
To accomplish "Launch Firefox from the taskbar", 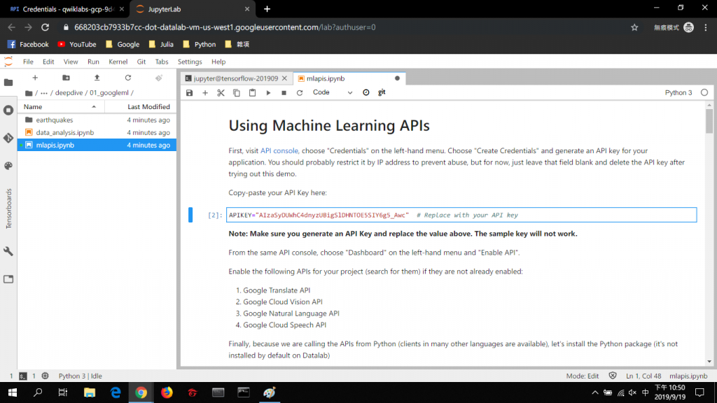I will click(167, 393).
